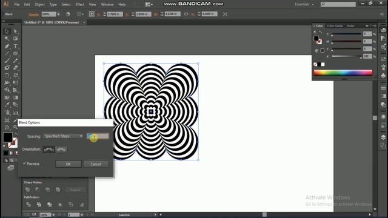The image size is (388, 218).
Task: Open the Essentials workspace switcher
Action: [x=304, y=4]
